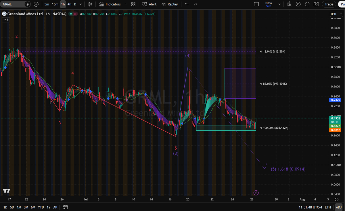Create an Alert
The image size is (345, 211).
point(149,4)
